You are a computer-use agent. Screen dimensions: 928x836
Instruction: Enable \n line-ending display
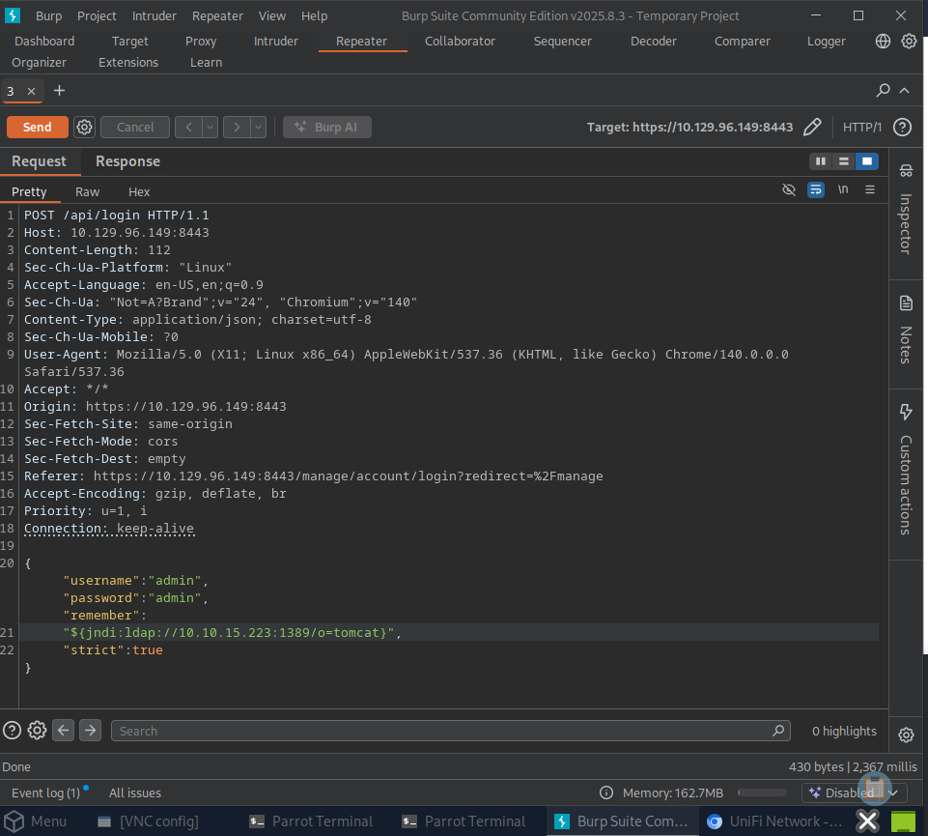[x=842, y=189]
